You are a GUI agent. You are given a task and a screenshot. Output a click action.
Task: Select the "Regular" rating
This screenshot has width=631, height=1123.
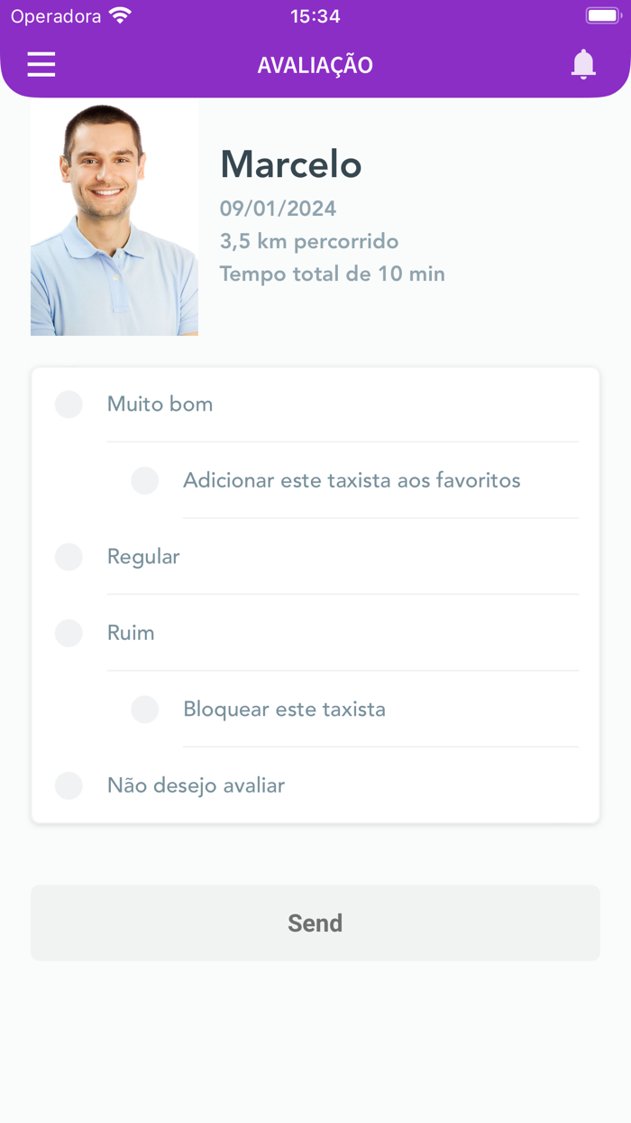tap(69, 557)
